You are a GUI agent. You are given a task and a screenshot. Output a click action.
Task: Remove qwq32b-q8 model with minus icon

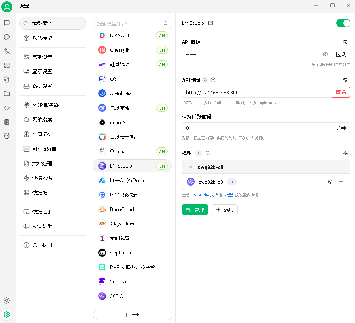(x=341, y=182)
